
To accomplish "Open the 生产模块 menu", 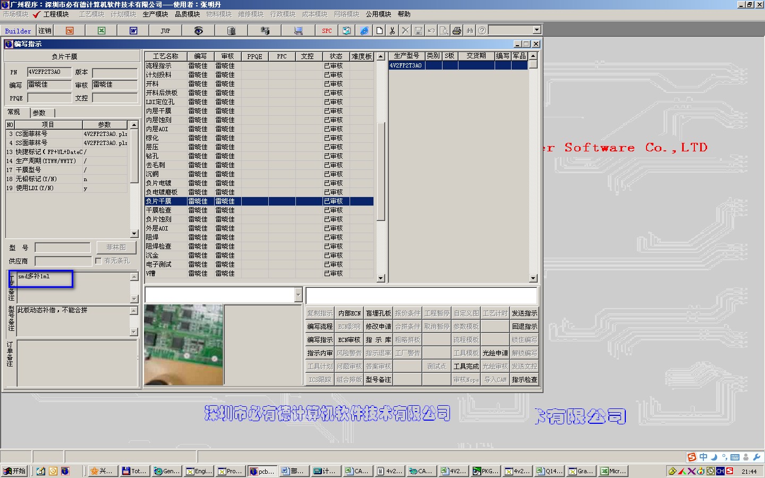I will (x=155, y=14).
